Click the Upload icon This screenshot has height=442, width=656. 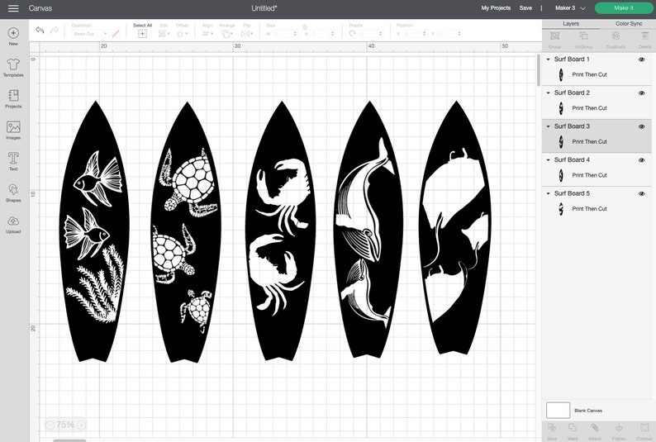click(13, 221)
